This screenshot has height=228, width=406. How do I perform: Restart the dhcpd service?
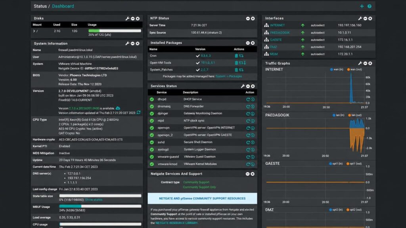pos(248,99)
